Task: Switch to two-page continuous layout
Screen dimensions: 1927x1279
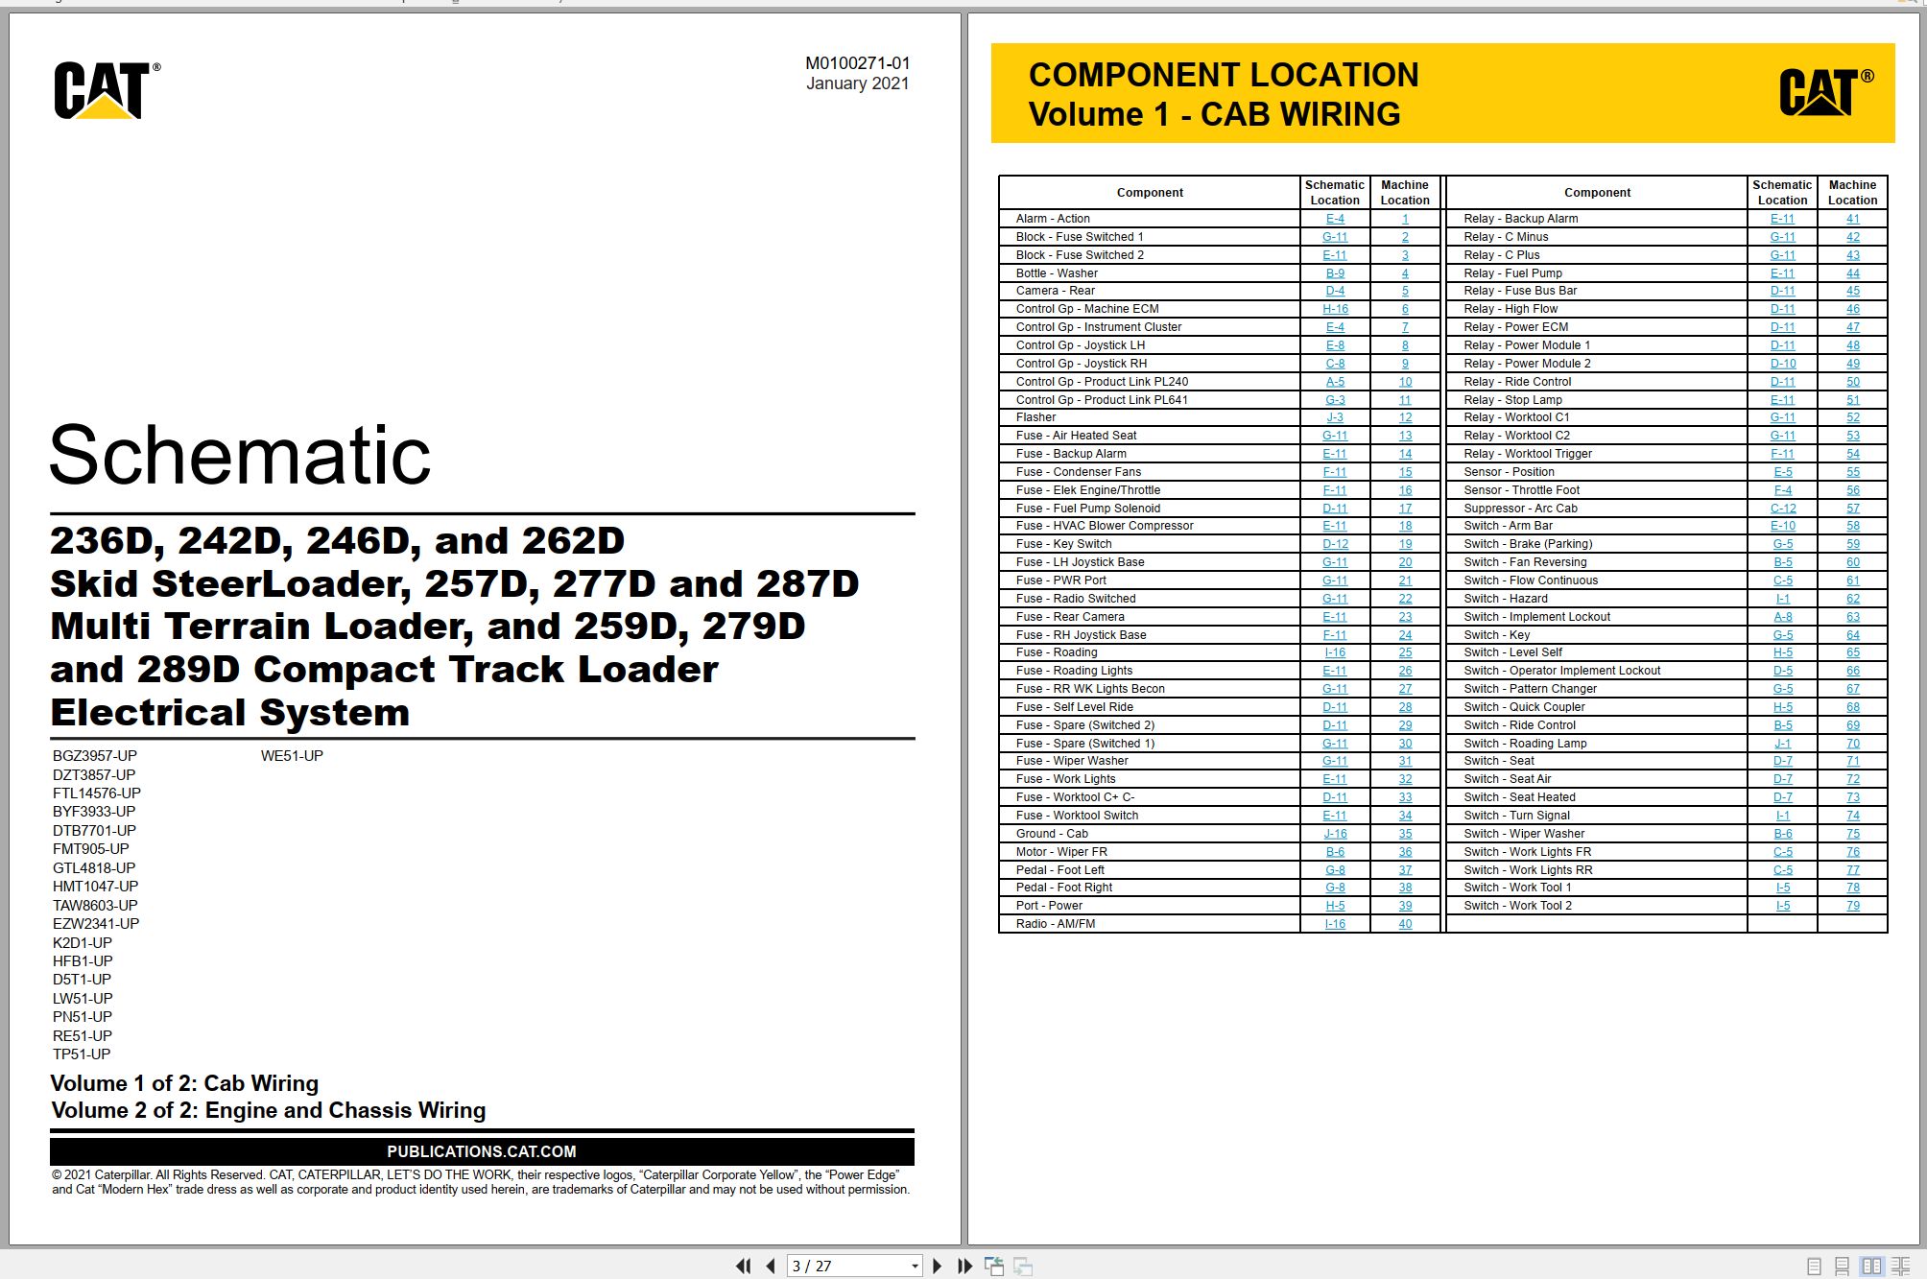Action: (1900, 1267)
